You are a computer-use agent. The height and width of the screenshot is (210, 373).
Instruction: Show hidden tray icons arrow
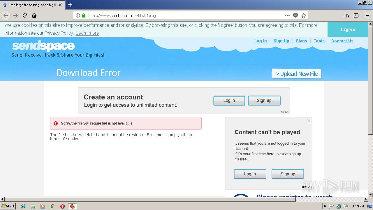[x=325, y=206]
